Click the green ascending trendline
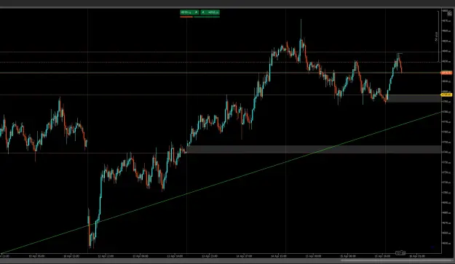 click(x=221, y=183)
